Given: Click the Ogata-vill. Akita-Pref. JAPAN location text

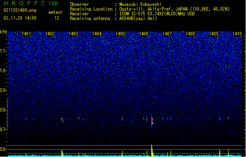Looking at the screenshot, I should pyautogui.click(x=174, y=9).
